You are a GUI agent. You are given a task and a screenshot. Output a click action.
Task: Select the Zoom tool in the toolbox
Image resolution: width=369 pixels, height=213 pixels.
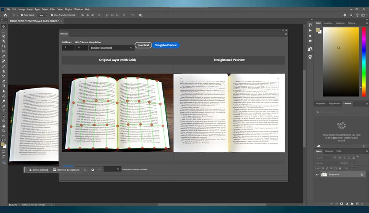click(4, 131)
